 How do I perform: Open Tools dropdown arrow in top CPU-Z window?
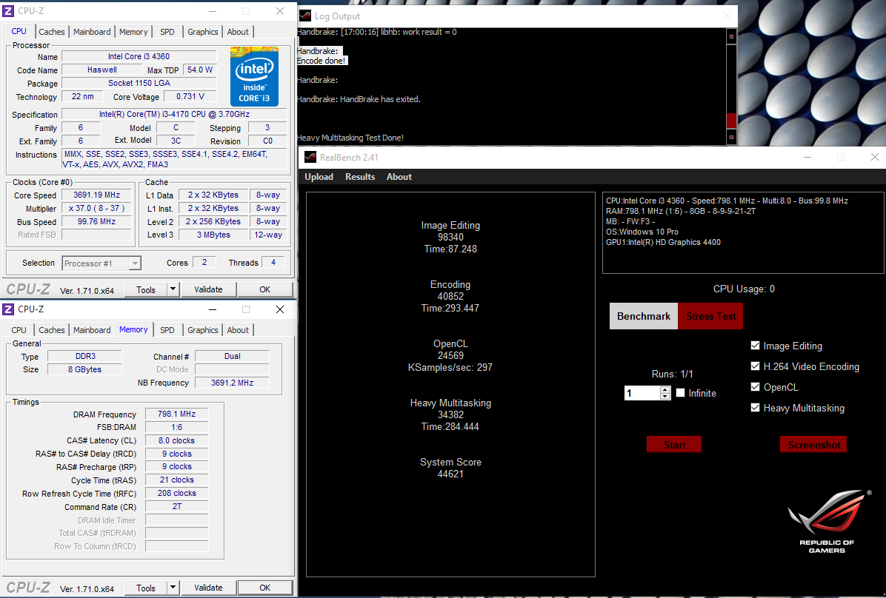click(173, 289)
